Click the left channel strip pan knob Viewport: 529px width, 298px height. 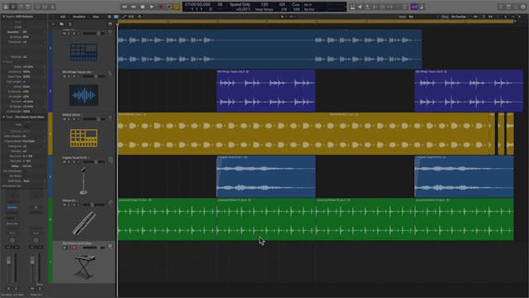click(x=12, y=240)
